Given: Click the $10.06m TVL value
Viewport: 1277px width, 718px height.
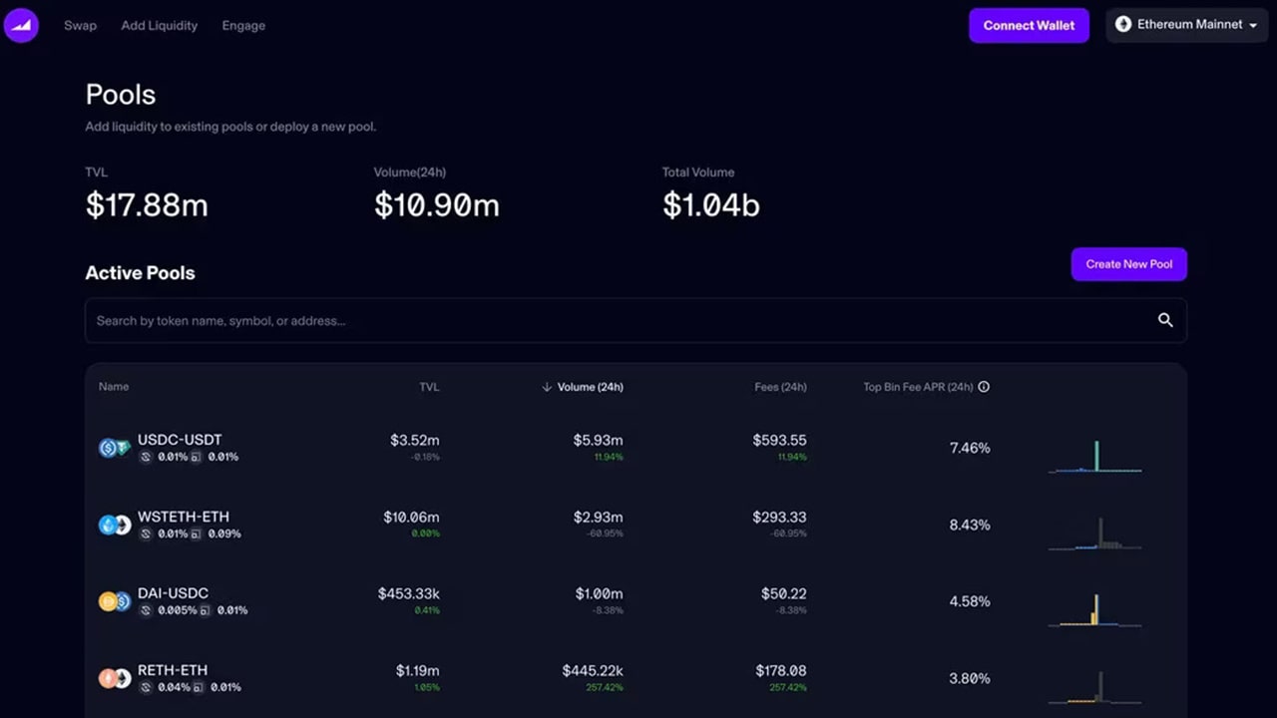Looking at the screenshot, I should (411, 517).
